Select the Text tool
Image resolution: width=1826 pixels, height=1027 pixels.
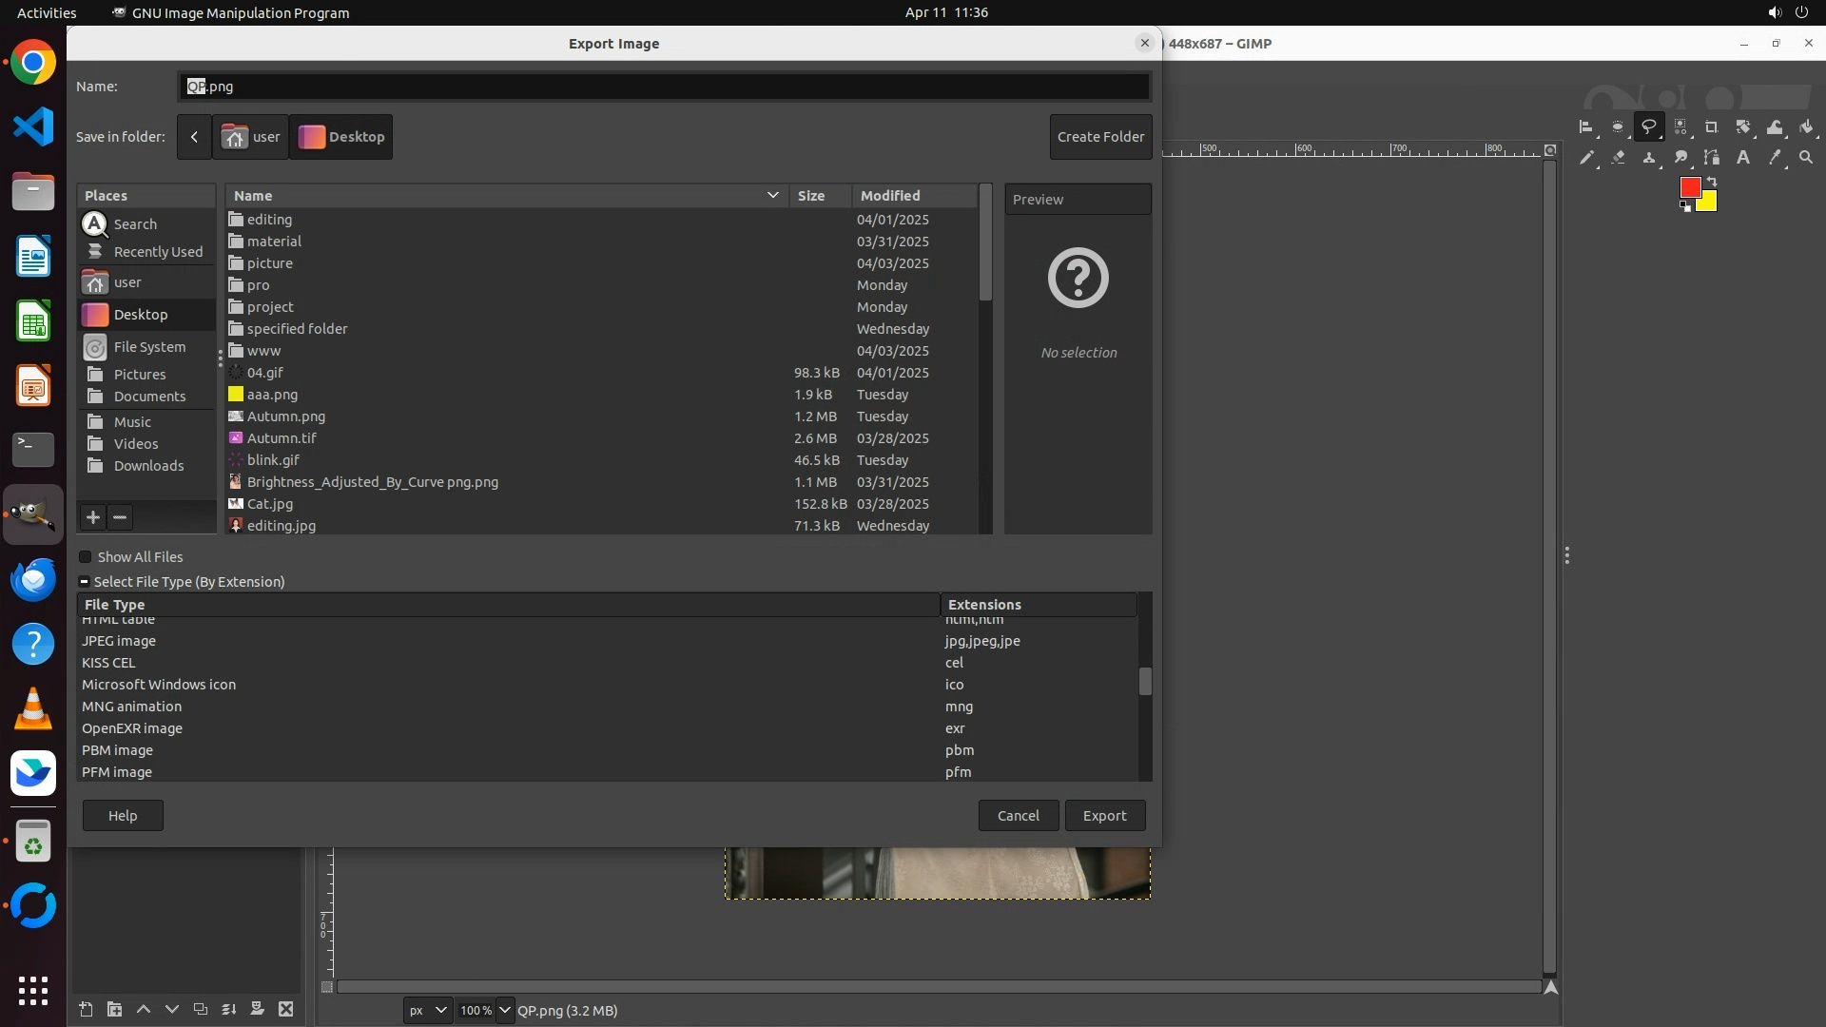coord(1743,158)
